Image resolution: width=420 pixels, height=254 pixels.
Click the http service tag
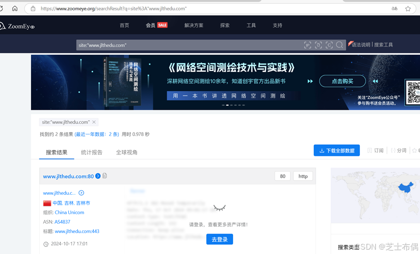pos(303,176)
